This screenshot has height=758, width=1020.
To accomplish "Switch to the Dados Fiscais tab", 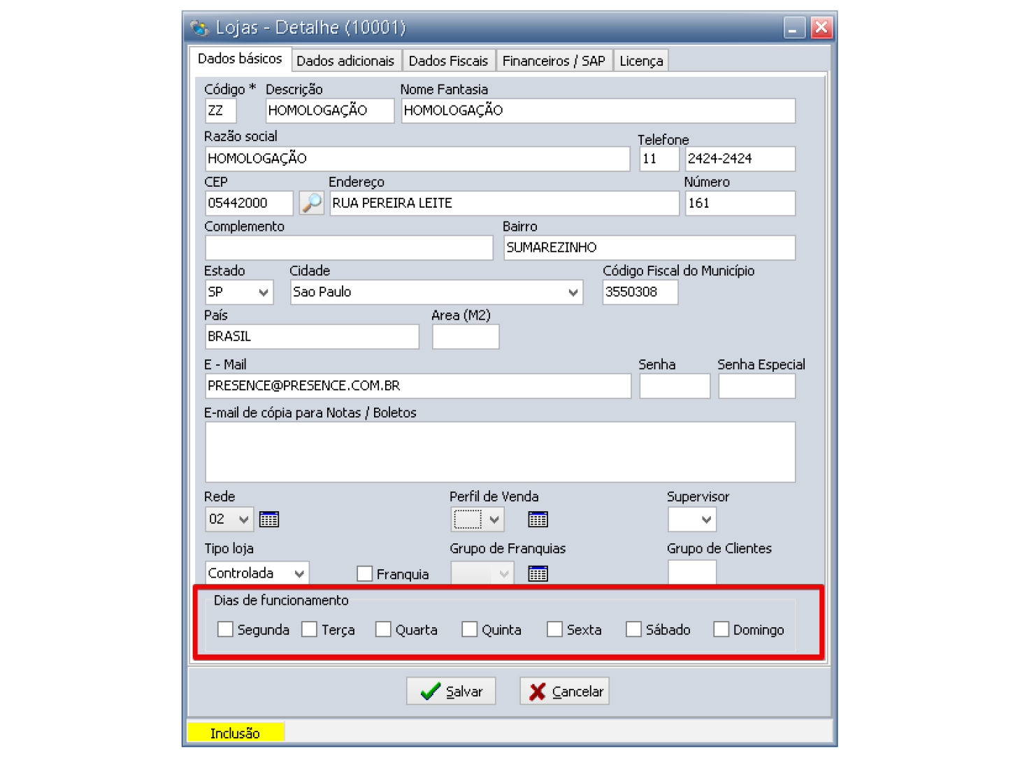I will click(448, 61).
